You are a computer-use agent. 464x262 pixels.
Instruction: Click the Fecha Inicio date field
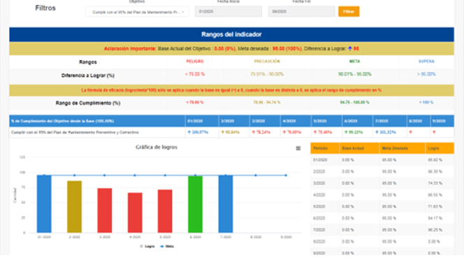[228, 12]
